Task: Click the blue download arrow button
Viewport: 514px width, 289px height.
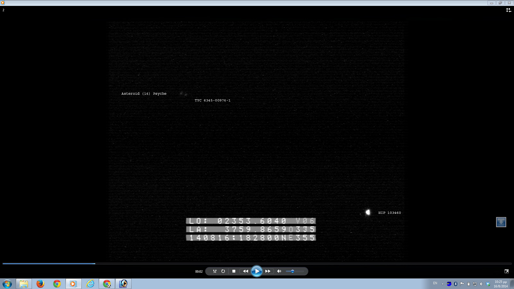Action: pos(501,222)
